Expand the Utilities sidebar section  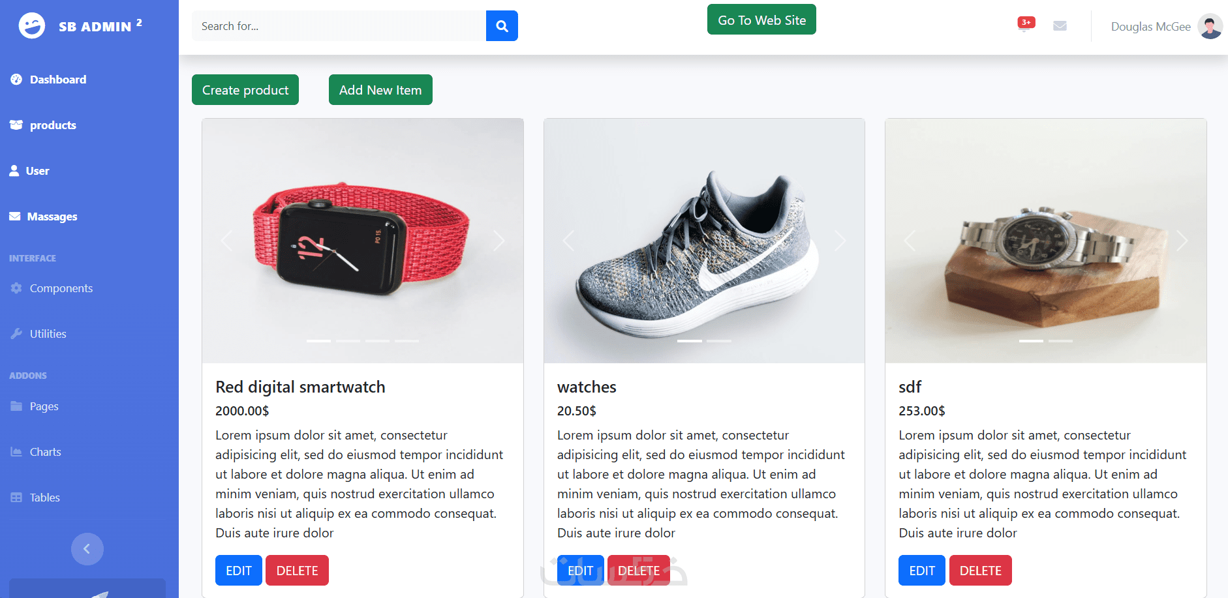(48, 334)
